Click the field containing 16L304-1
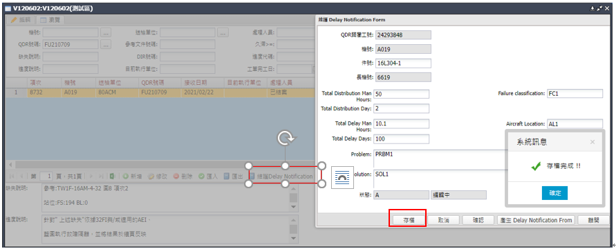The width and height of the screenshot is (616, 251). point(403,63)
